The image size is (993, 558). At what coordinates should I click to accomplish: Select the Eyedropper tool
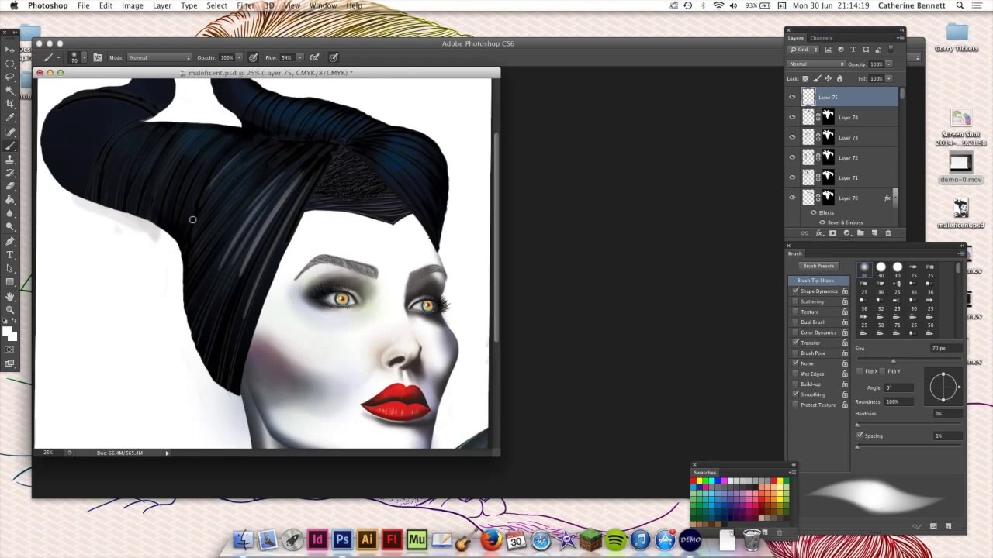pyautogui.click(x=10, y=118)
